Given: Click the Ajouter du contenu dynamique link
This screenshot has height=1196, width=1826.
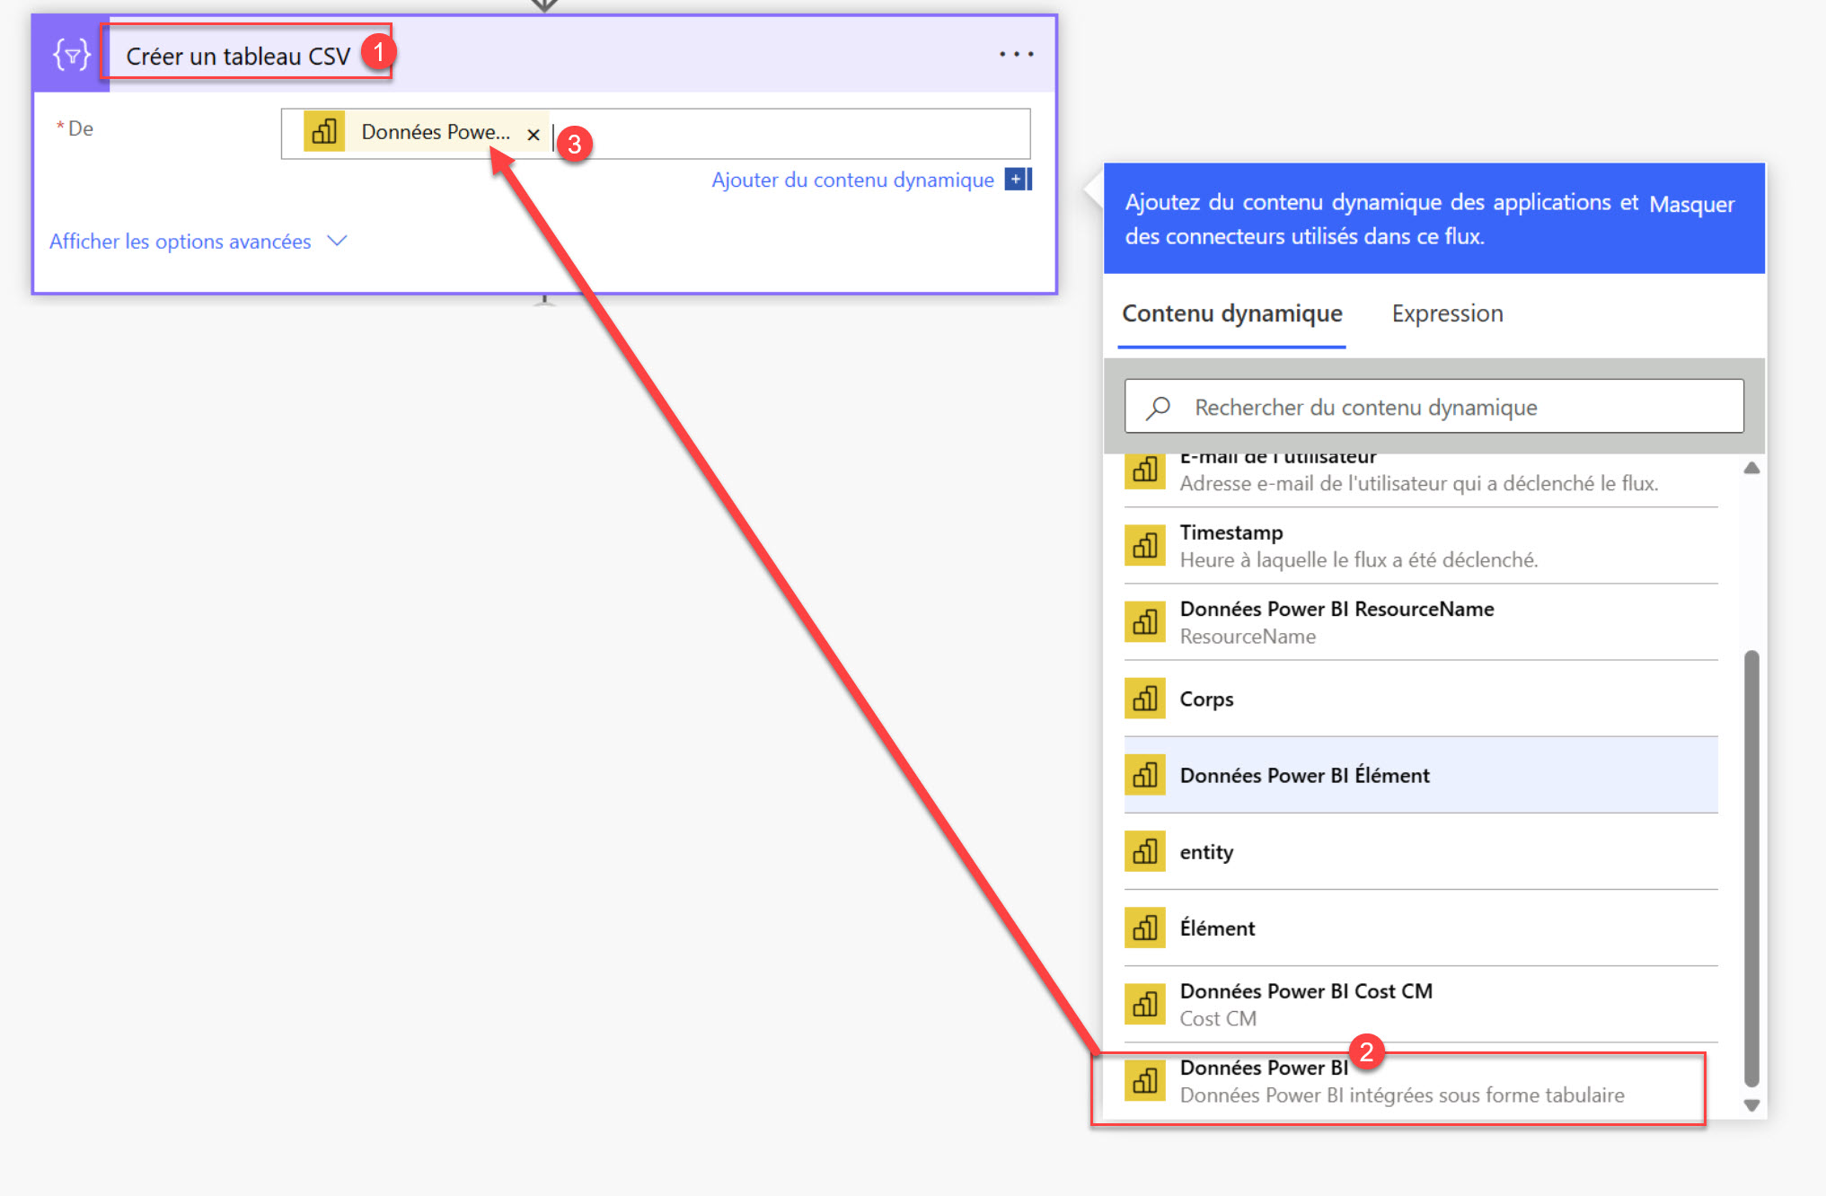Looking at the screenshot, I should coord(852,180).
